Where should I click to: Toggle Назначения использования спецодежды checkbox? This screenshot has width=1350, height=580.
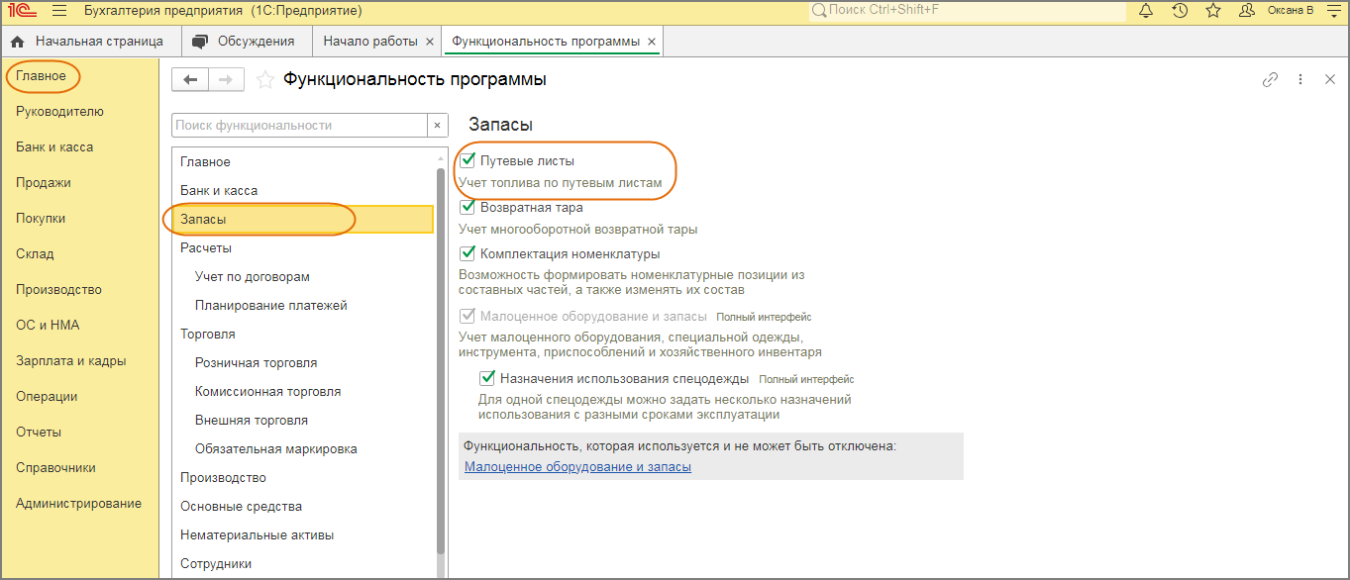coord(487,378)
